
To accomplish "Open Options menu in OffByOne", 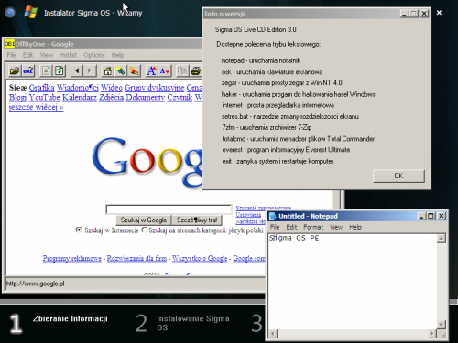I will [94, 55].
